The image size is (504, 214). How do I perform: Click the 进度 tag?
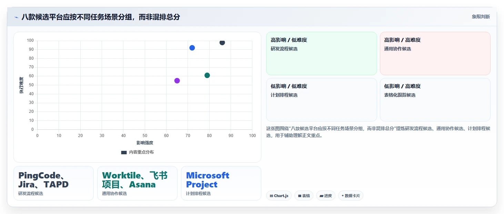tap(326, 196)
